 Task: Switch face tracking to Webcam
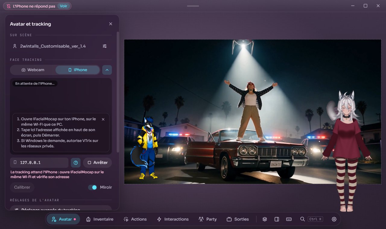coord(33,70)
